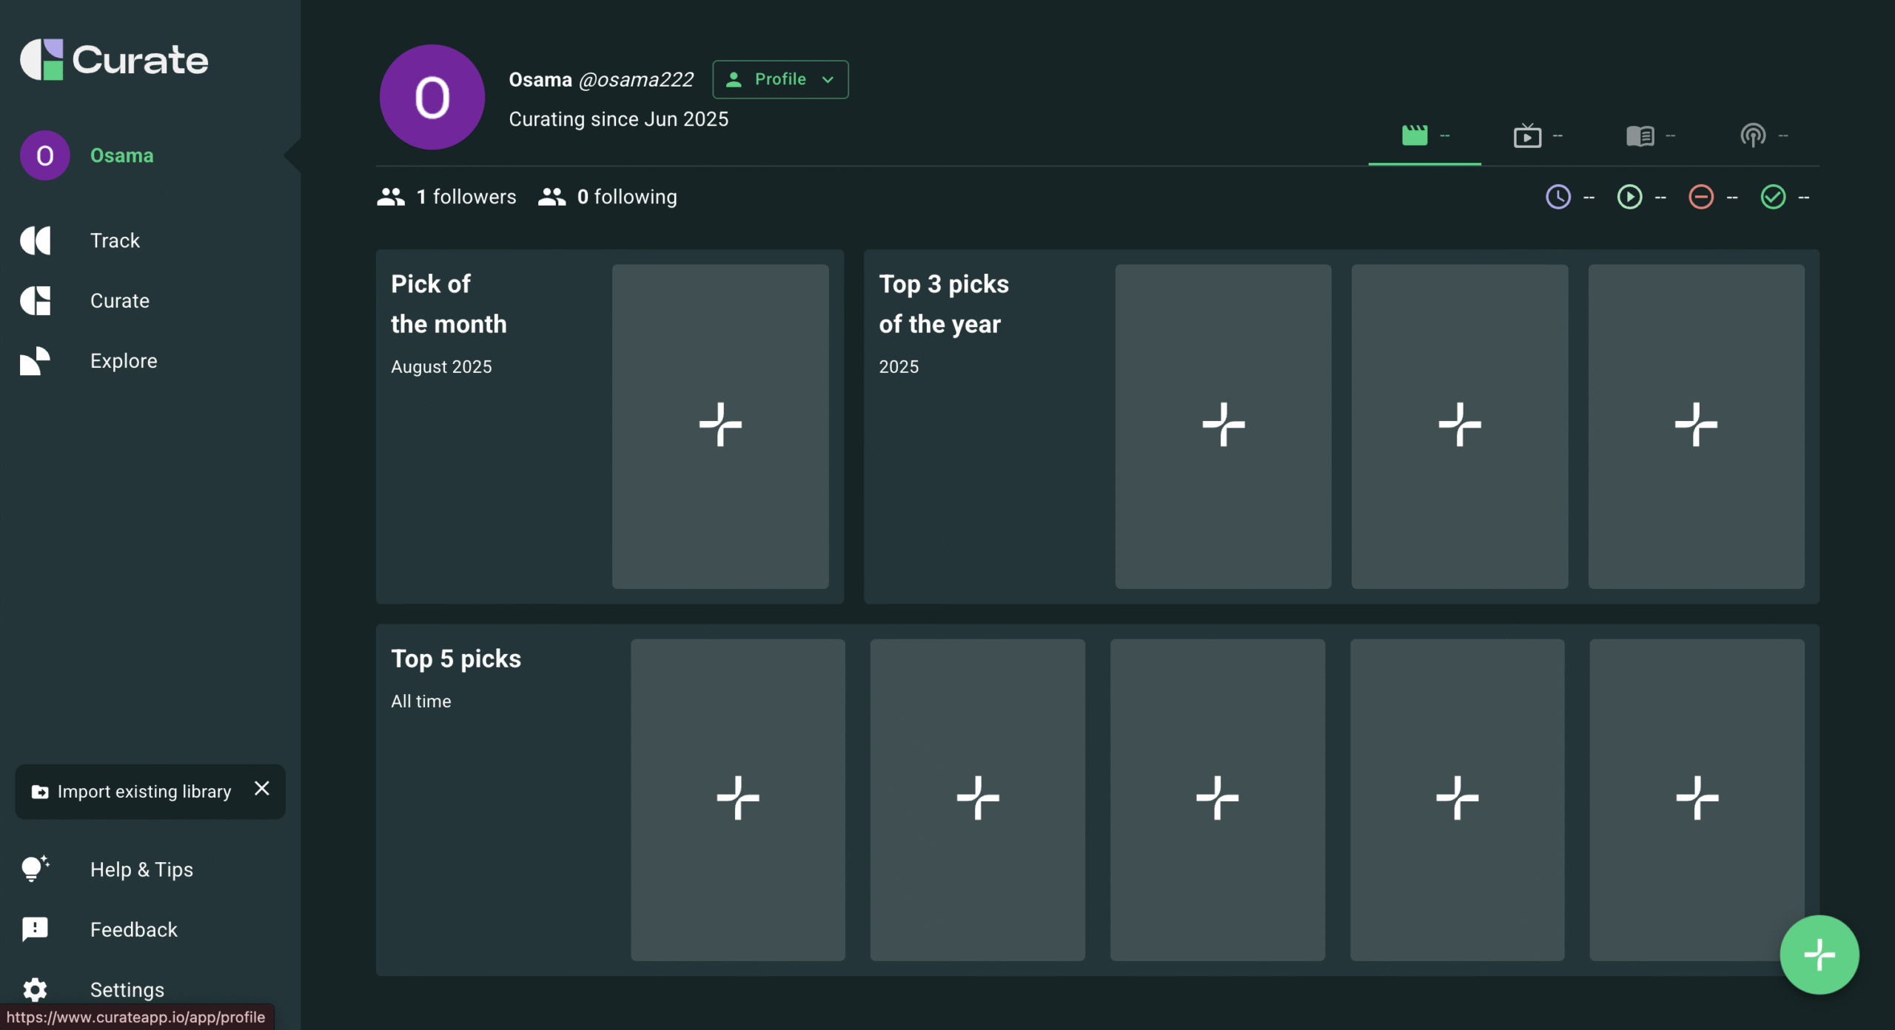
Task: Switch to the Movies clapperboard tab
Action: click(x=1415, y=135)
